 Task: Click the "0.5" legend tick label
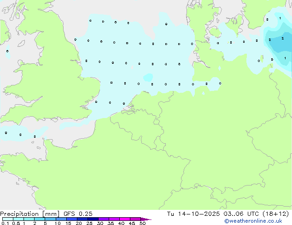16,223
